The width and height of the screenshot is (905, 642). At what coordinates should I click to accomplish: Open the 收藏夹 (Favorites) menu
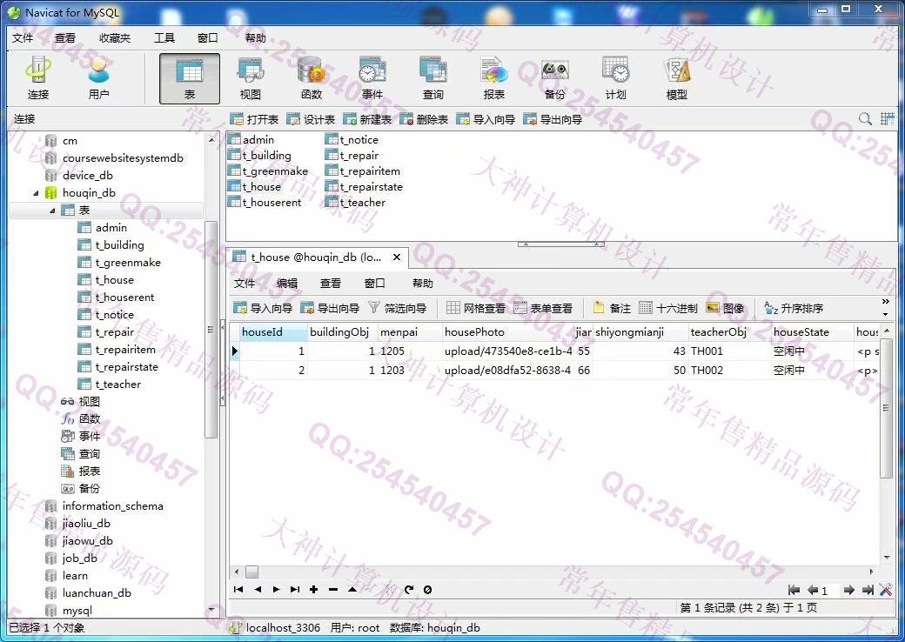click(115, 38)
